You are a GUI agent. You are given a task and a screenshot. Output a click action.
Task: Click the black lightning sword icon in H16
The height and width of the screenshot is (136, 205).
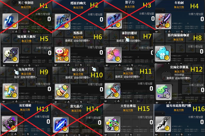[x=163, y=124]
